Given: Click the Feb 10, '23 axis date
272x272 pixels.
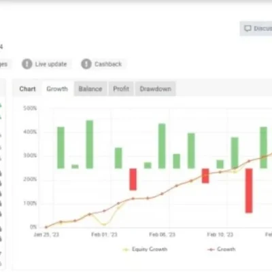Looking at the screenshot, I should (x=220, y=235).
